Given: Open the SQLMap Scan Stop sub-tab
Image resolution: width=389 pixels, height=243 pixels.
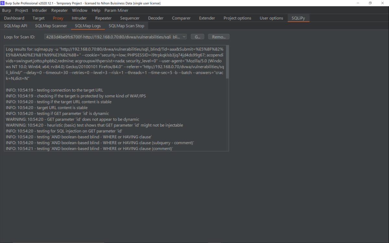Looking at the screenshot, I should click(x=126, y=26).
